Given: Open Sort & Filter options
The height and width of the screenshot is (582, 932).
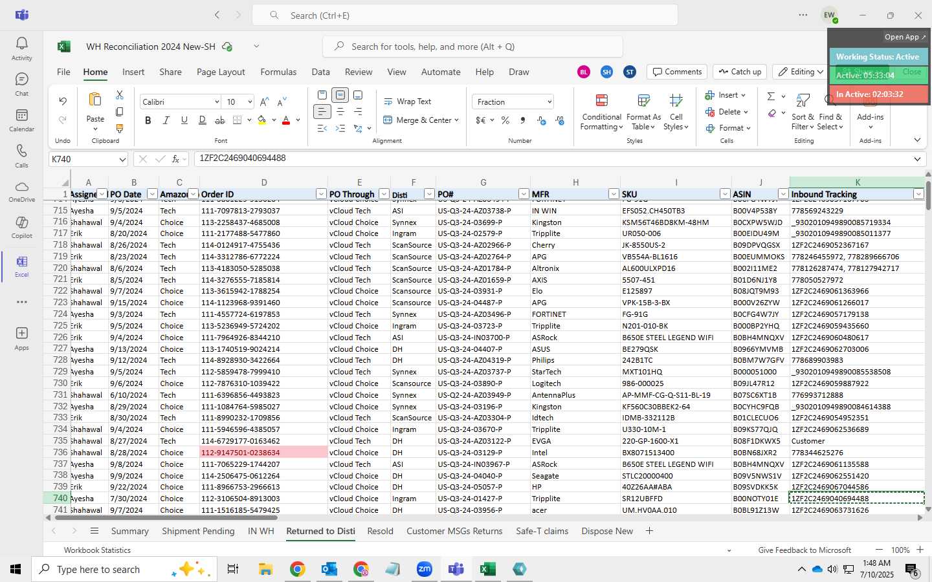Looking at the screenshot, I should [803, 112].
